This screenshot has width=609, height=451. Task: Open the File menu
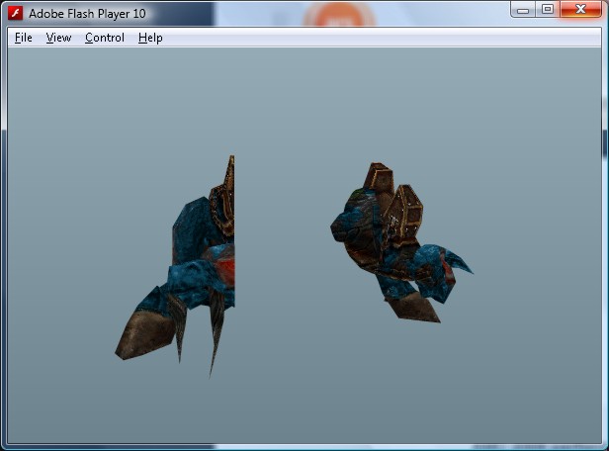coord(24,38)
